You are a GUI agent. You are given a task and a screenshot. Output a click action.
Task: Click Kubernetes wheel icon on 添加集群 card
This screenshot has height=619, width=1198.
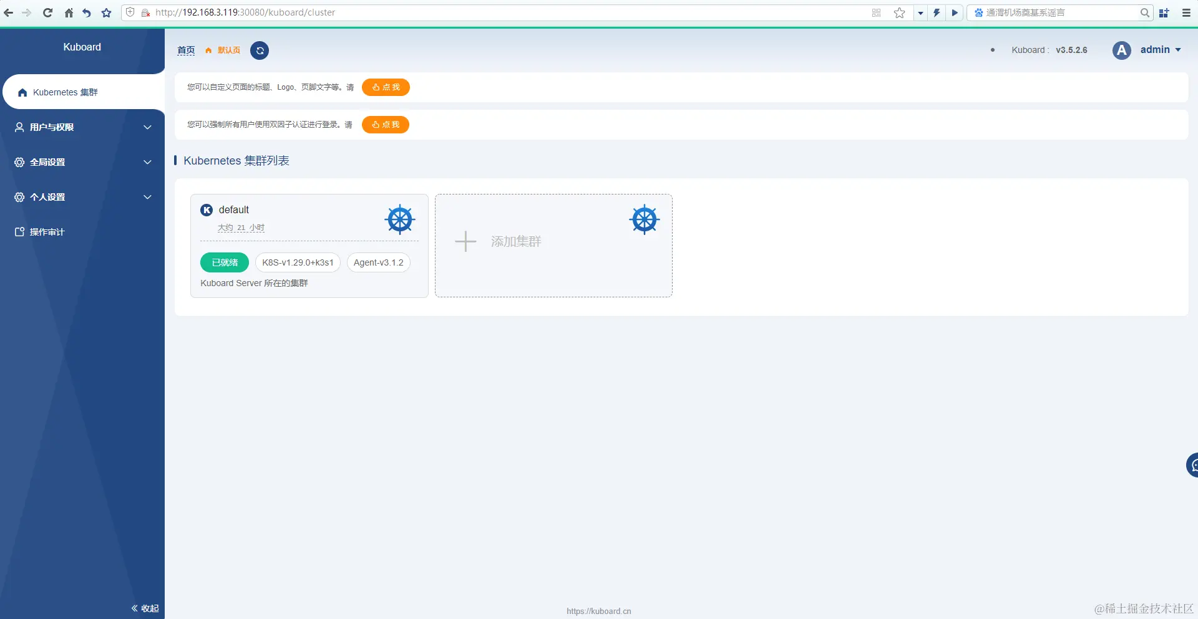tap(645, 219)
